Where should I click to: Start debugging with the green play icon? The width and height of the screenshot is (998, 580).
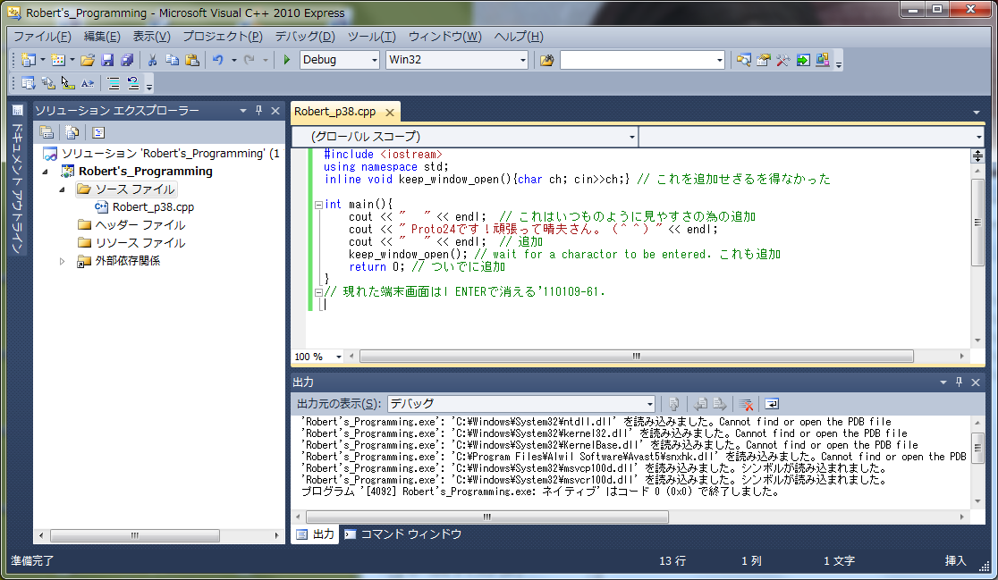point(286,60)
